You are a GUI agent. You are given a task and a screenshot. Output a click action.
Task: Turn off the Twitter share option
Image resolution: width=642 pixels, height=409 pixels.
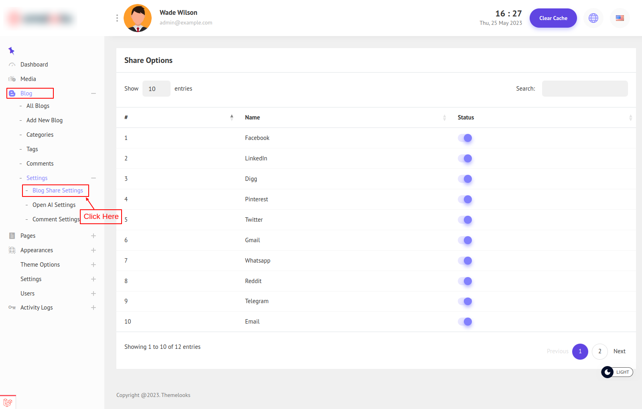pyautogui.click(x=465, y=220)
